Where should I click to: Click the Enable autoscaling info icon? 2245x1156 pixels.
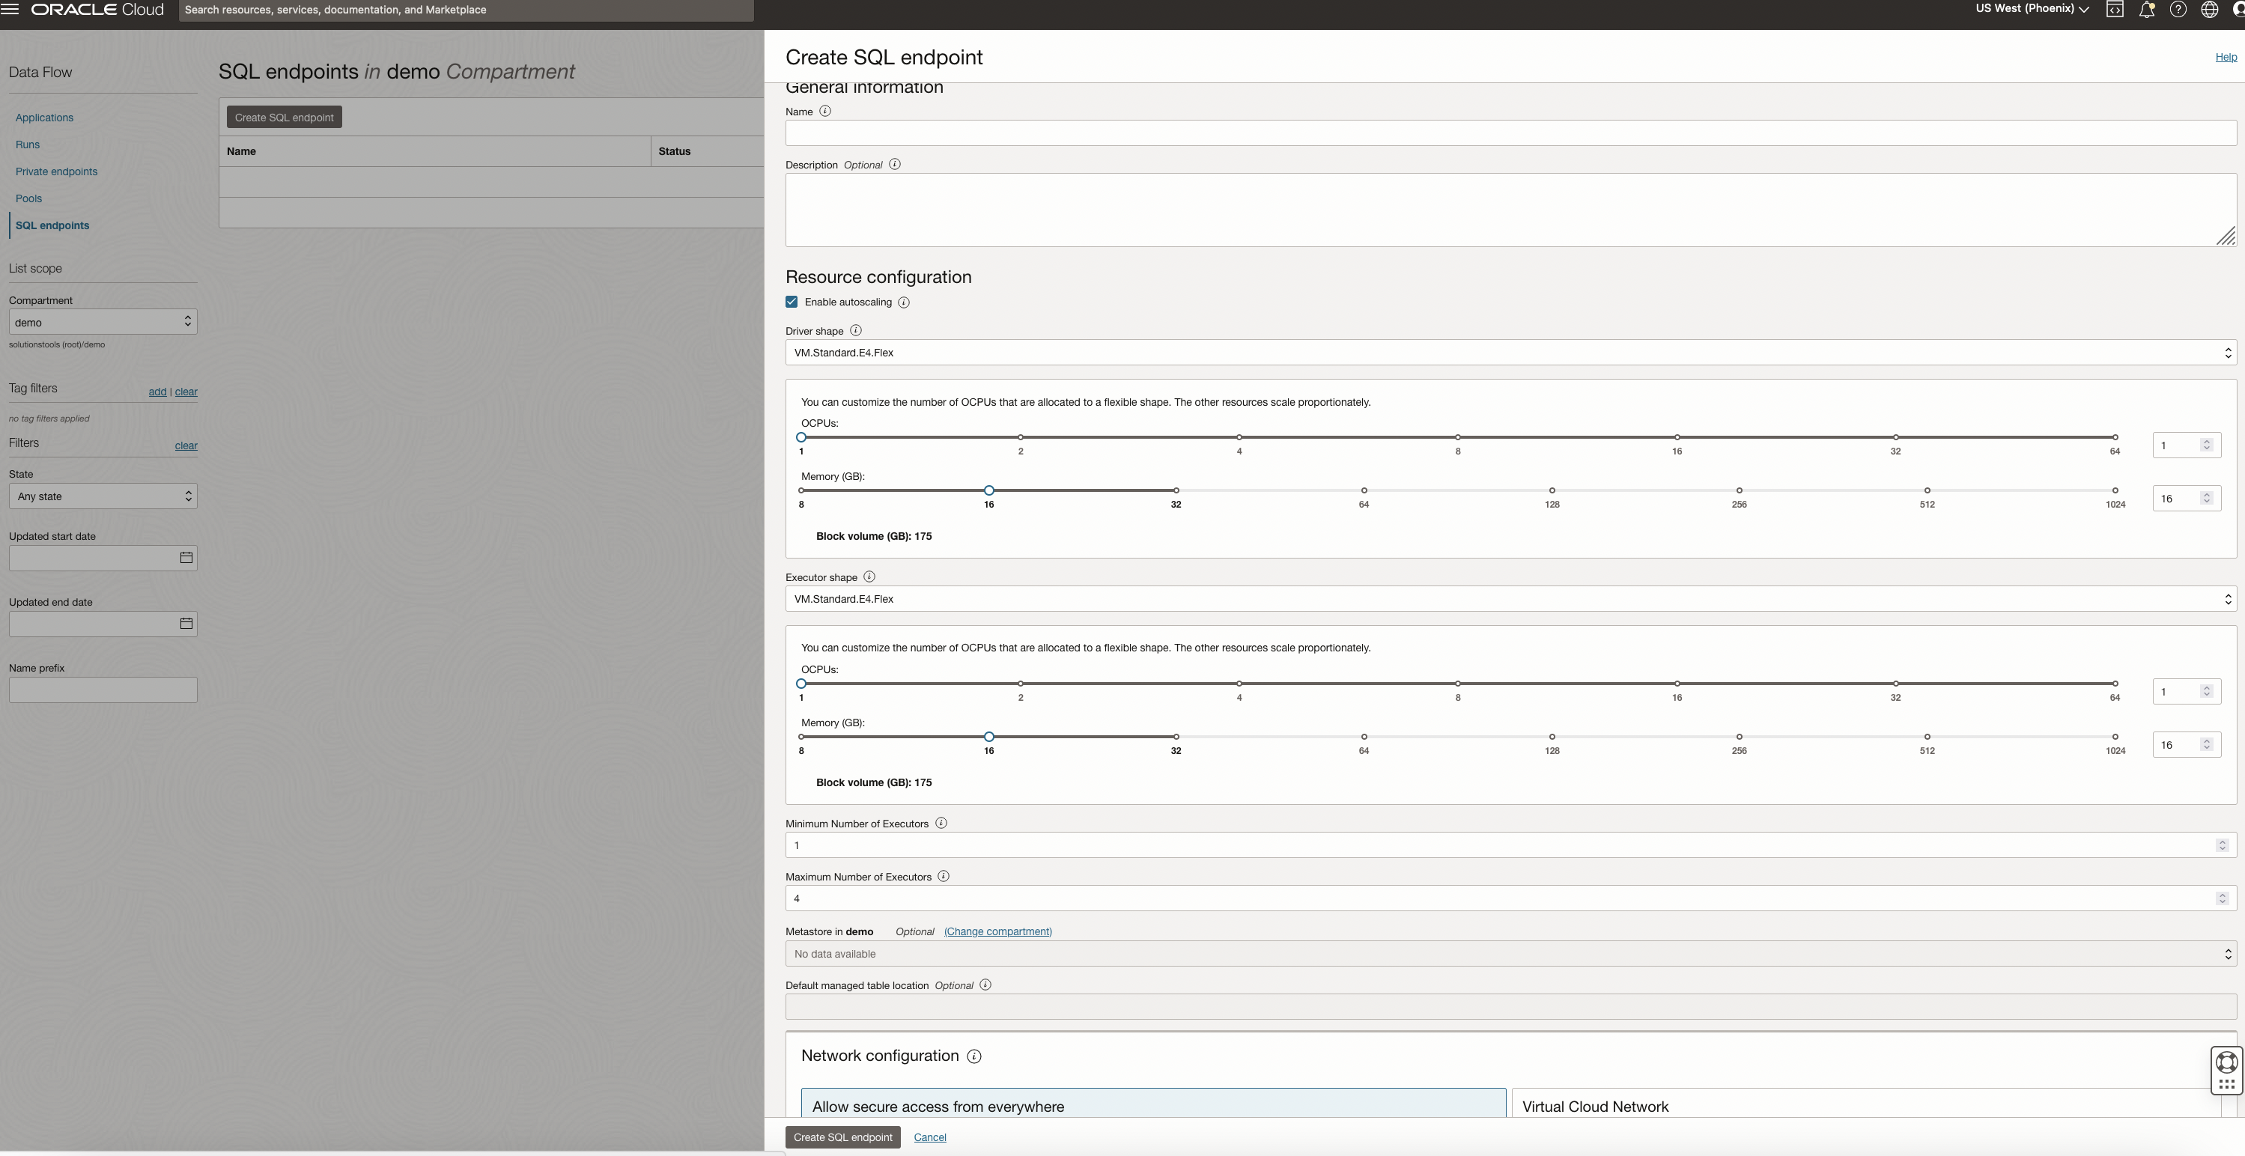pos(903,302)
